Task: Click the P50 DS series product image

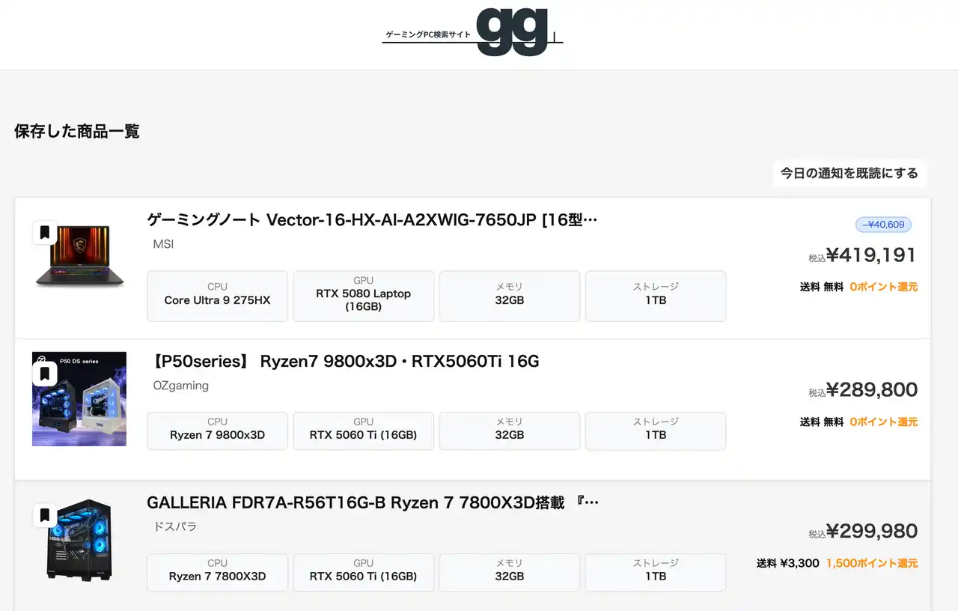Action: click(79, 398)
